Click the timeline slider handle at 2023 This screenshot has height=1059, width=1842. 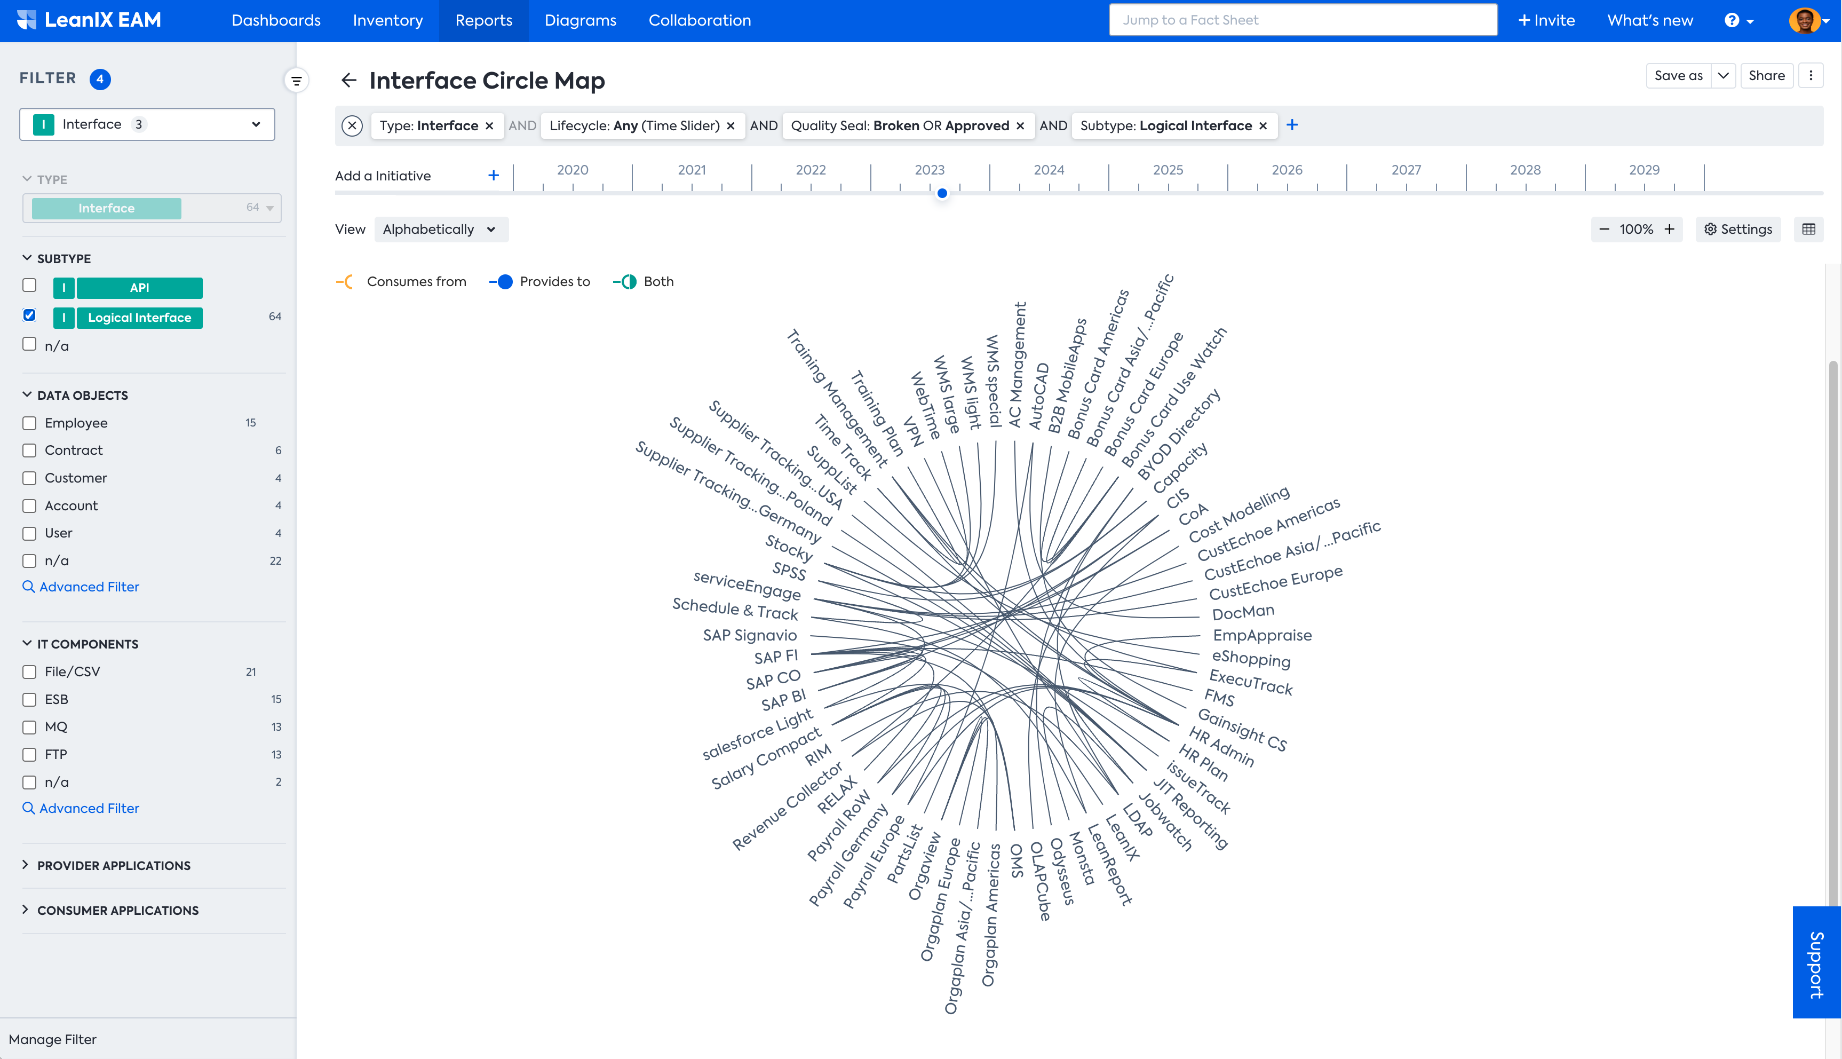point(942,193)
